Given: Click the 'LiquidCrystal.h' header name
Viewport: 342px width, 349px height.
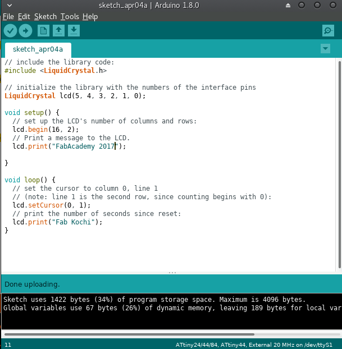Looking at the screenshot, I should click(x=74, y=71).
